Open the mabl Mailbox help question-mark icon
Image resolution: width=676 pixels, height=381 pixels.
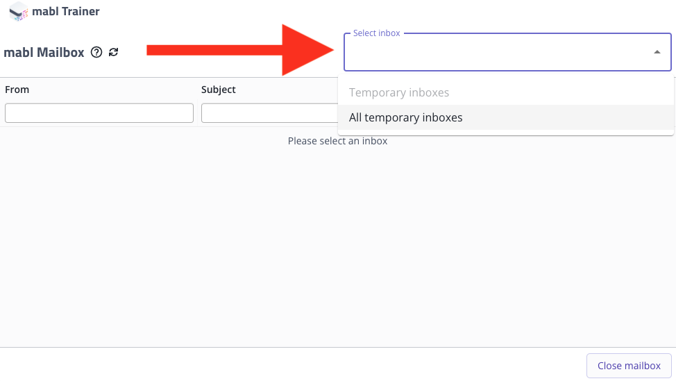pos(96,52)
